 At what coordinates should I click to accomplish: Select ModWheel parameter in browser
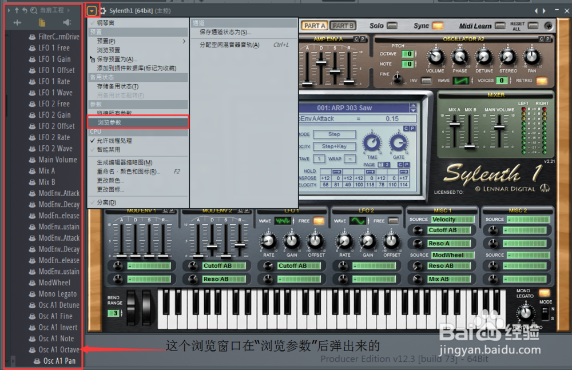50,283
